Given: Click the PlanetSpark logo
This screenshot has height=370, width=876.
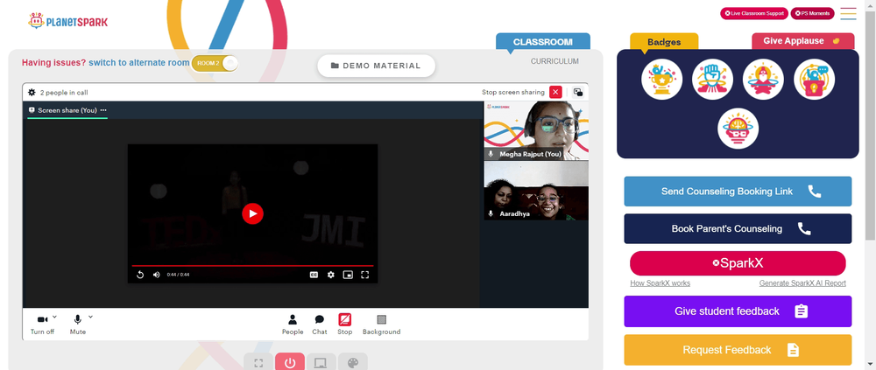Looking at the screenshot, I should pos(67,21).
